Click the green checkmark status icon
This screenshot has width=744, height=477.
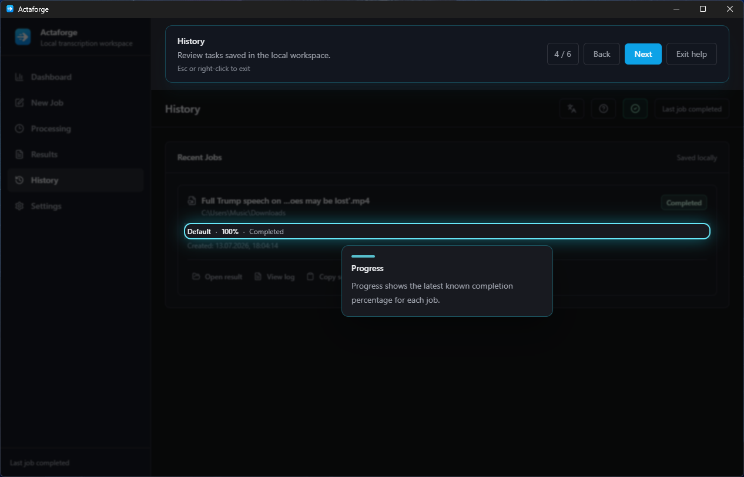635,109
